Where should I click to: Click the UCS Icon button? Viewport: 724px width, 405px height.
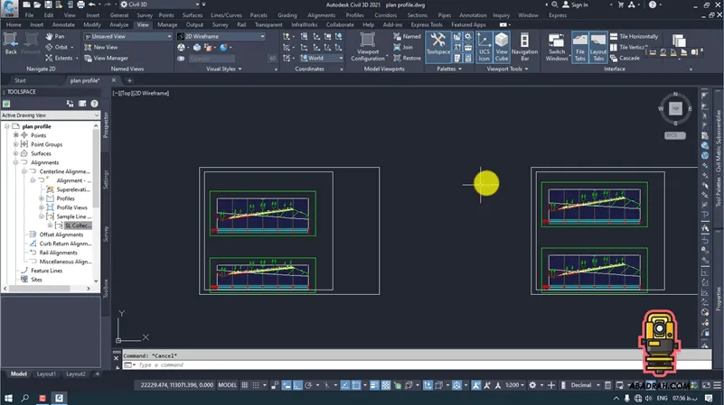[x=484, y=45]
